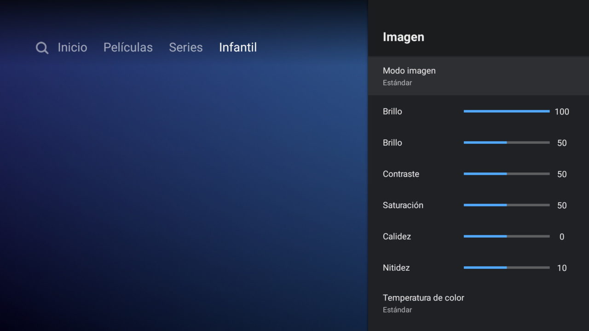The height and width of the screenshot is (331, 589).
Task: Click the Saturación slider bar
Action: 507,205
